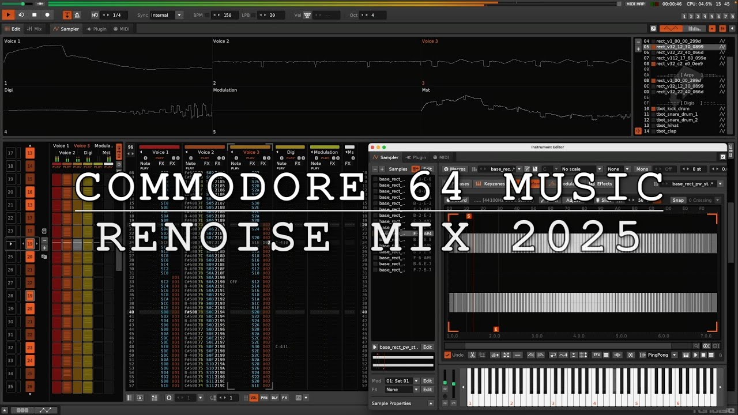
Task: Open the 0 Crossing dropdown
Action: 705,200
